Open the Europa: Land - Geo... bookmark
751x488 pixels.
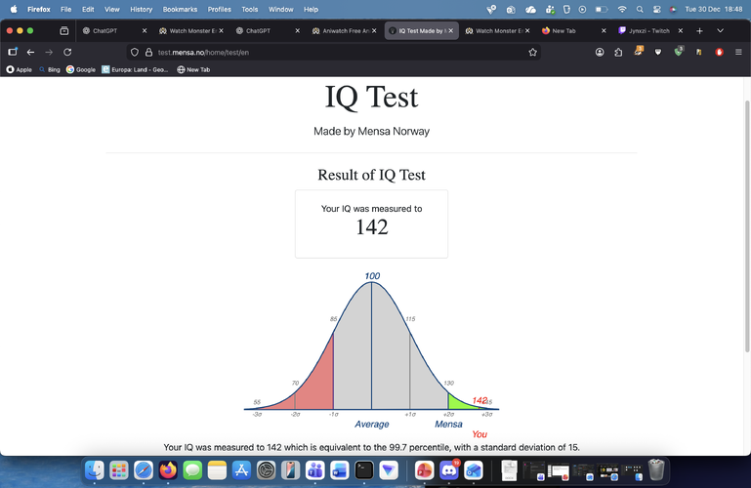135,70
